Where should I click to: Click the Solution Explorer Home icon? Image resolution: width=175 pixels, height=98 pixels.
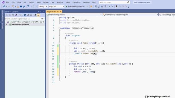pos(13,15)
